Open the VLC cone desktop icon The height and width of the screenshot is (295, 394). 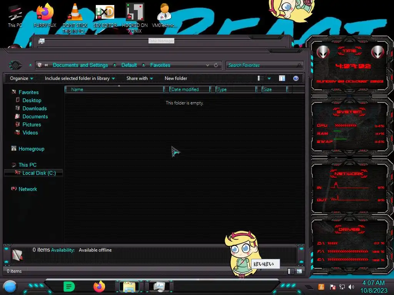pyautogui.click(x=75, y=18)
